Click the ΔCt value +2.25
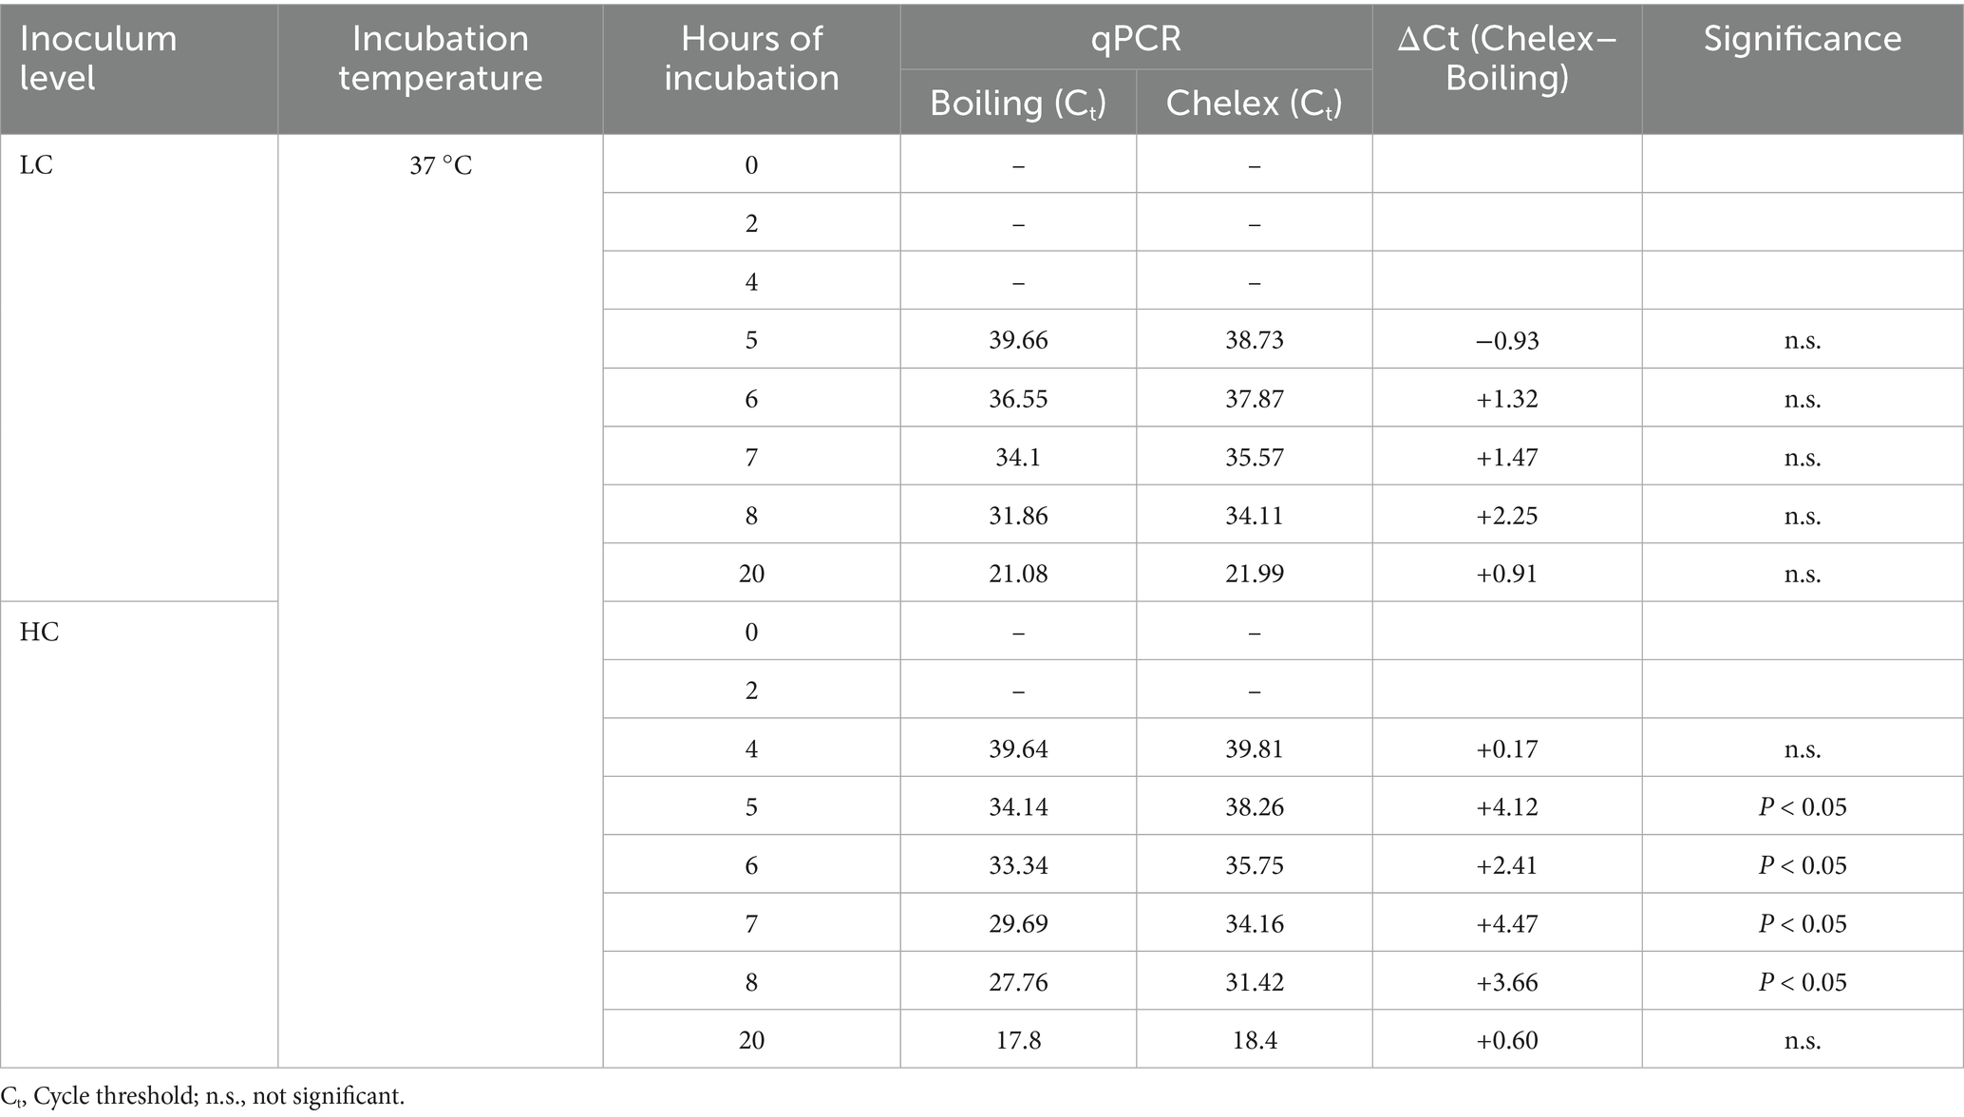The width and height of the screenshot is (1964, 1117). click(x=1506, y=516)
